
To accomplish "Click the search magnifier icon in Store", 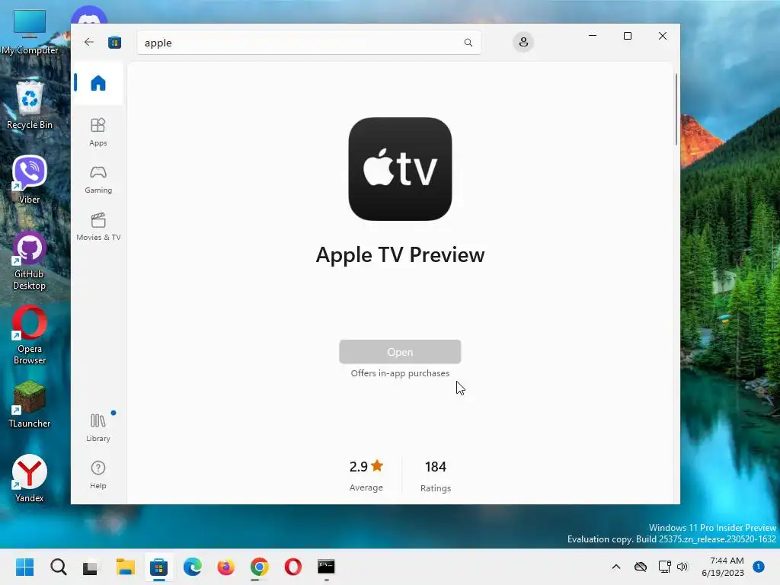I will [x=468, y=43].
